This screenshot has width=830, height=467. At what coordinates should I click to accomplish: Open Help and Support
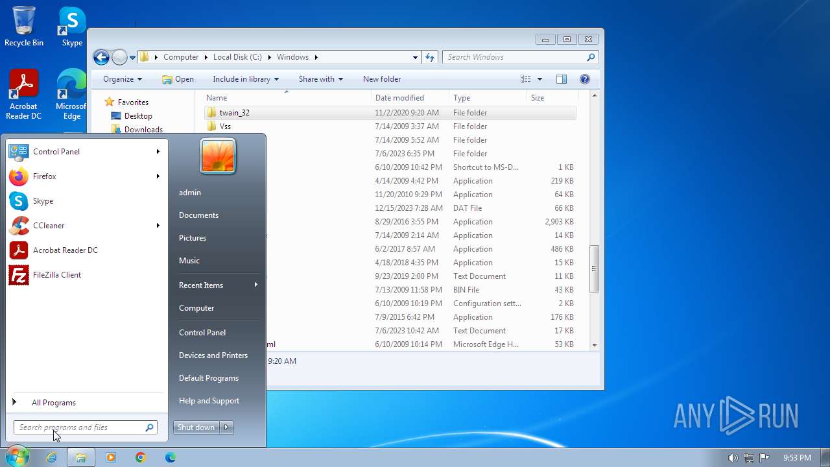click(x=209, y=401)
